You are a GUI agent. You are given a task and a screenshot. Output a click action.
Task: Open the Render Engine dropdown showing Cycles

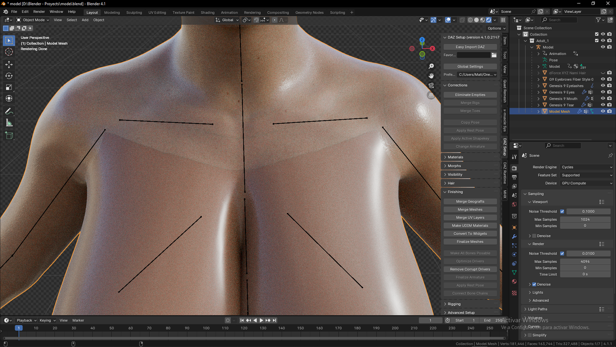click(x=587, y=167)
